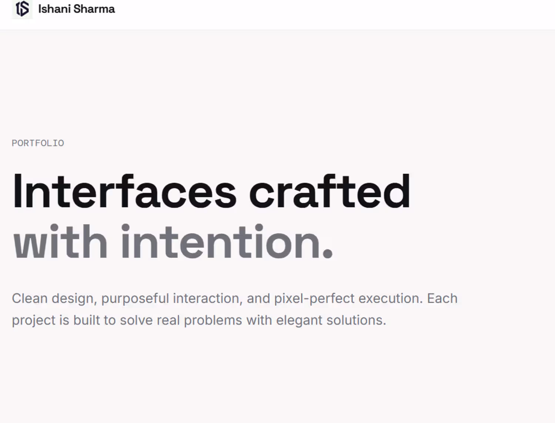
Task: Open the Ishani Sharma home link
Action: pos(63,9)
